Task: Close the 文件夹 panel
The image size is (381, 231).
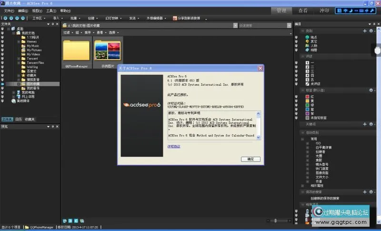Action: 57,24
